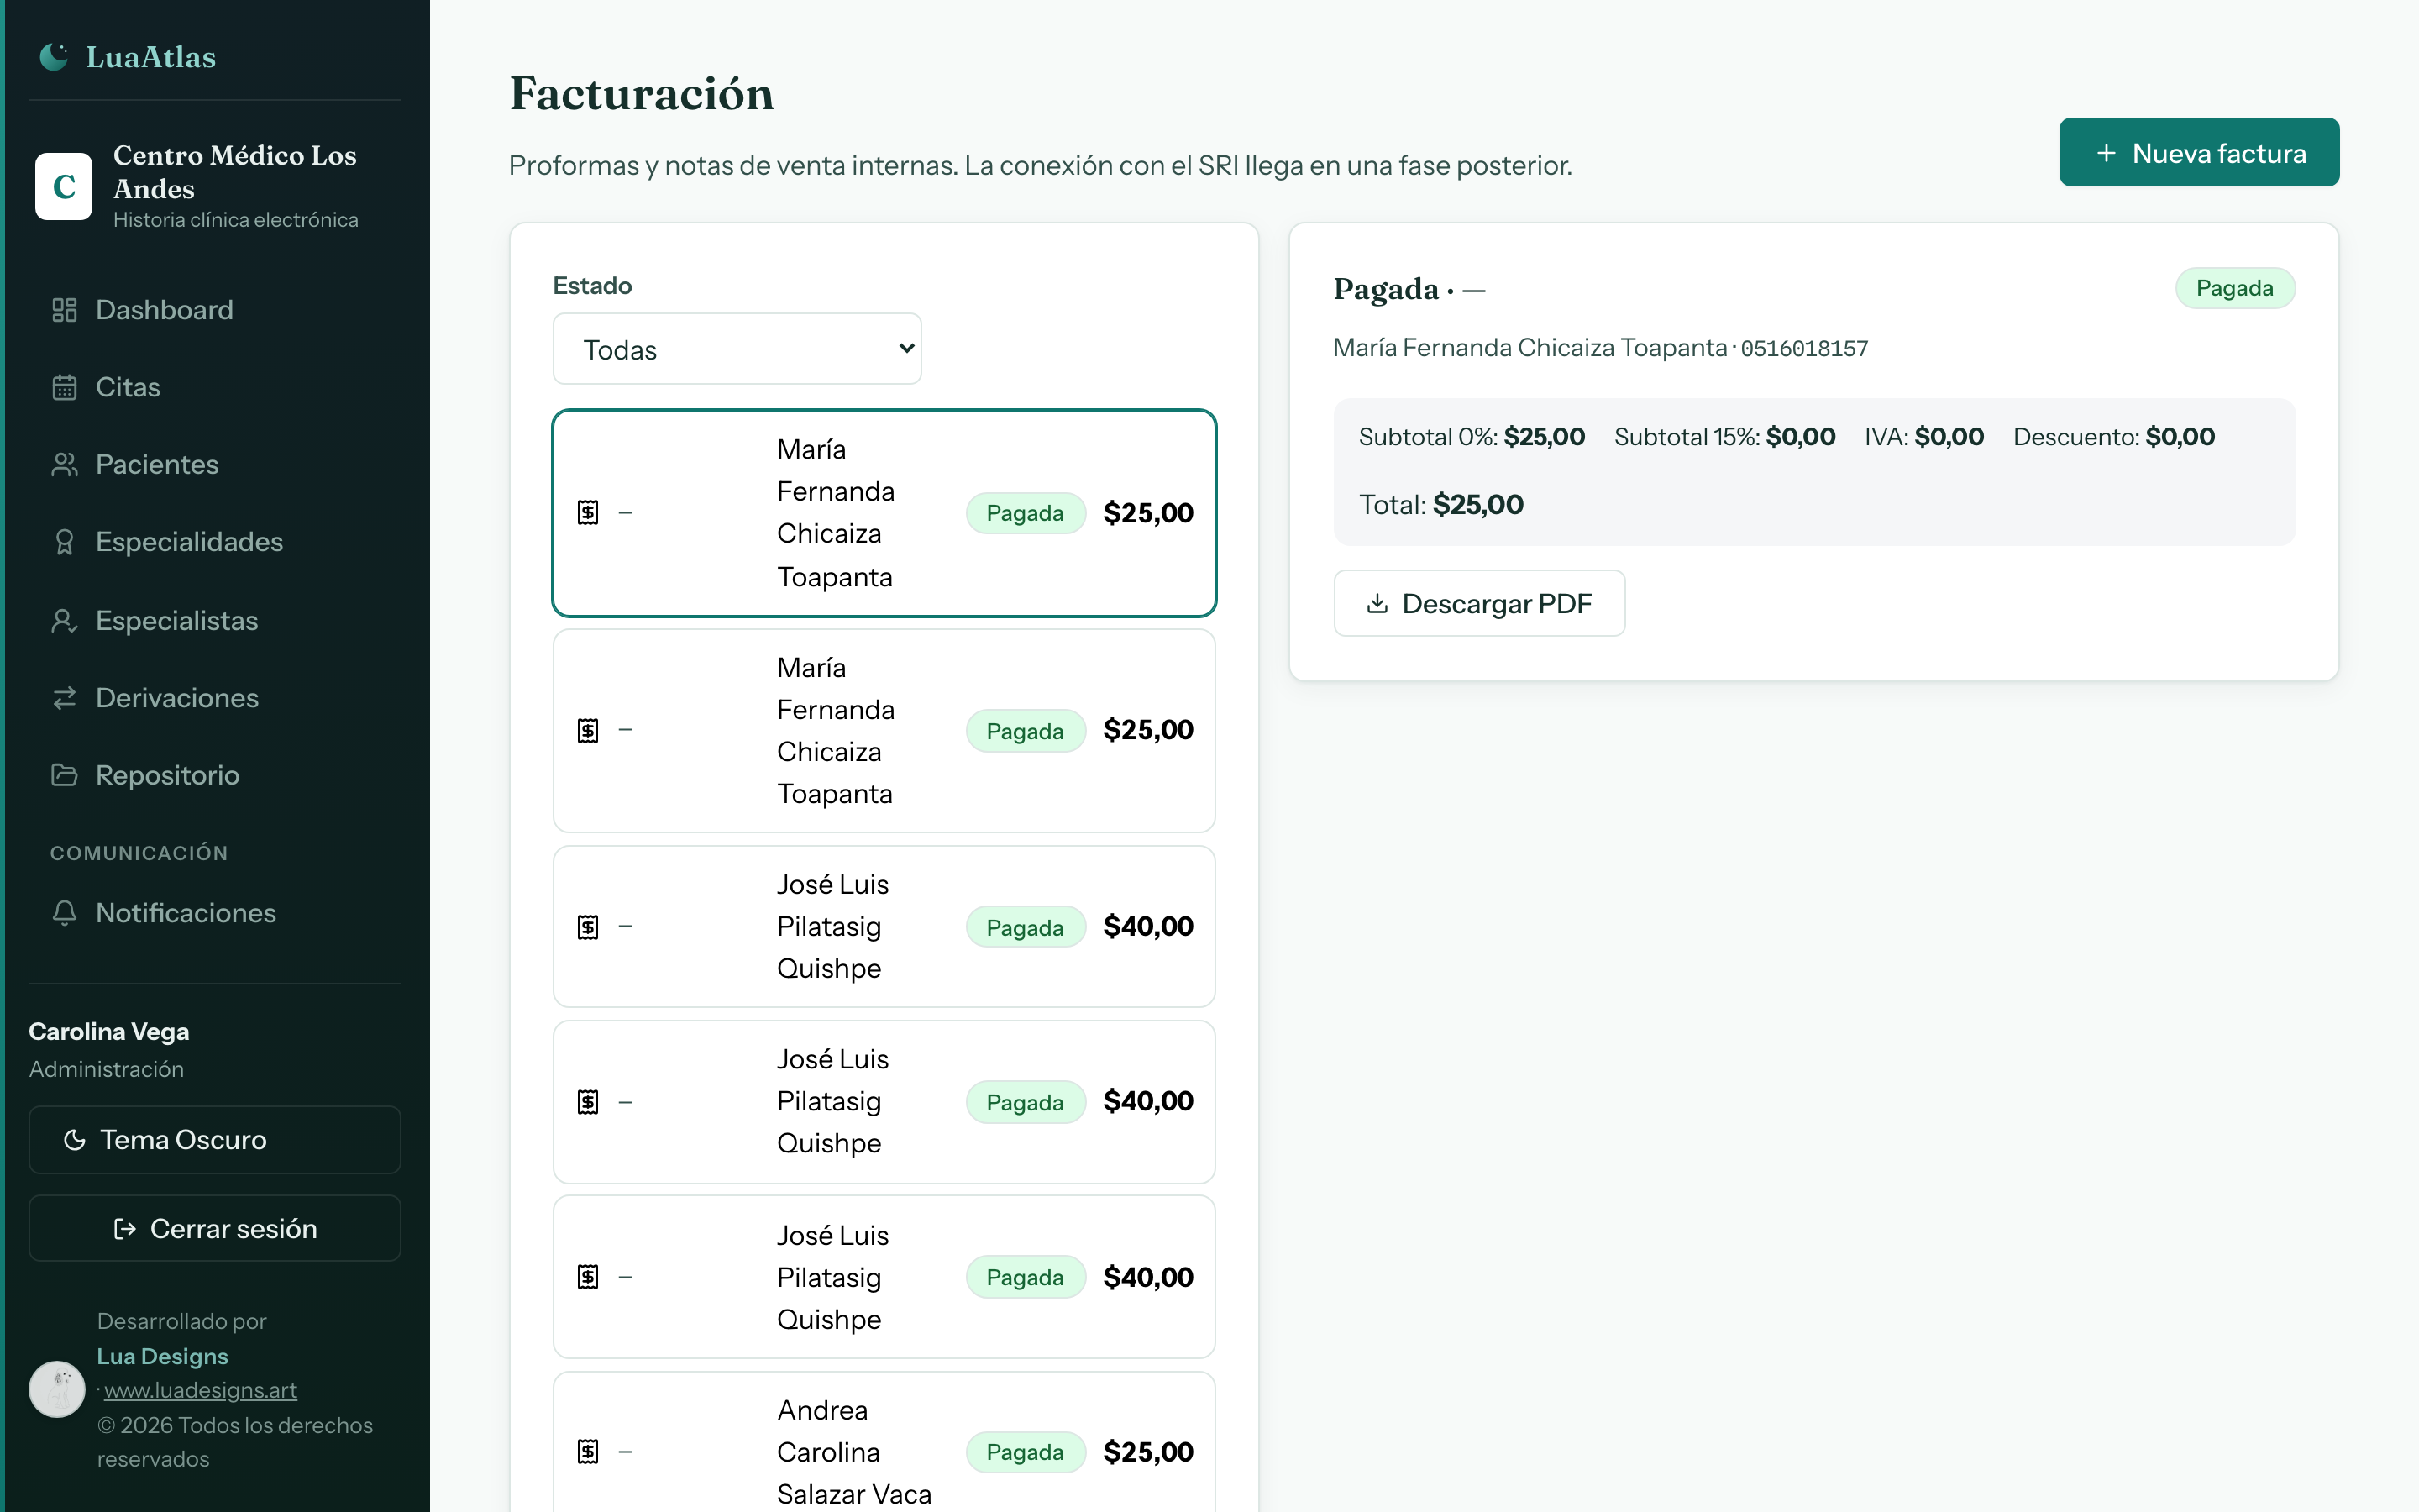
Task: Click Centro Médico Los Andes title
Action: [235, 172]
